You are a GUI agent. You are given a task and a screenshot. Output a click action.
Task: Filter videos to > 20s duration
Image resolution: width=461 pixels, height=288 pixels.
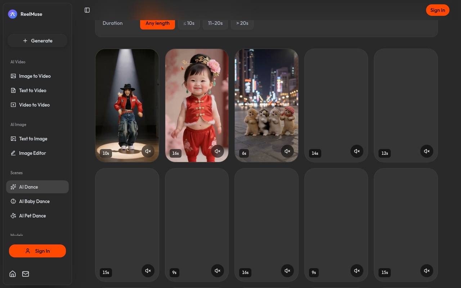click(x=242, y=23)
